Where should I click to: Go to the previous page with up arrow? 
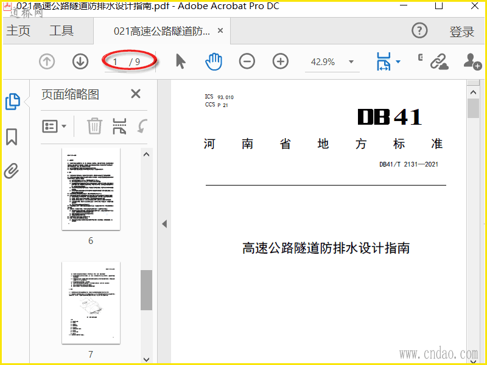tap(47, 61)
